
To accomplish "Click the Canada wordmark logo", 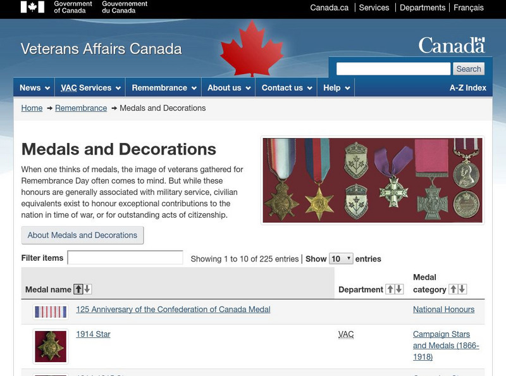I will 452,45.
